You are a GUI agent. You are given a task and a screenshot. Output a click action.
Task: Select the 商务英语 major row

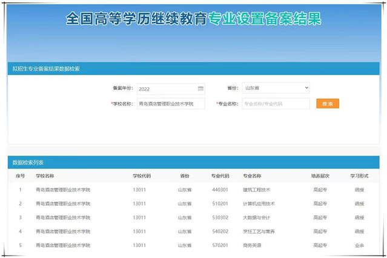click(x=253, y=245)
